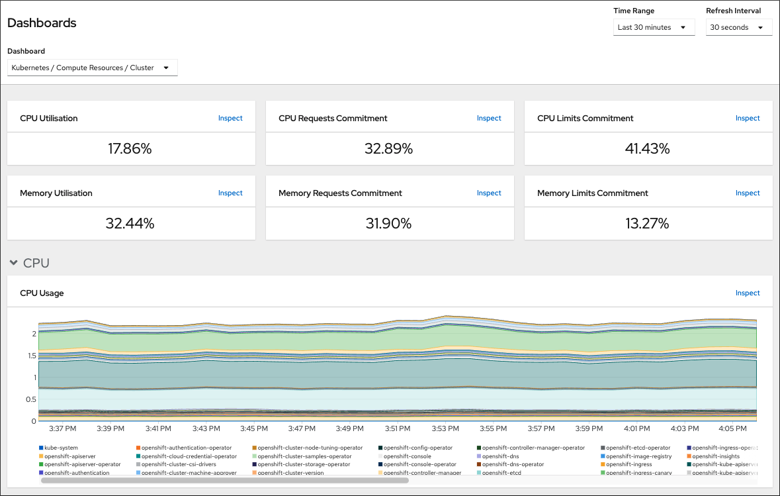Viewport: 780px width, 496px height.
Task: Click openshift-image-registry legend icon
Action: coord(603,456)
